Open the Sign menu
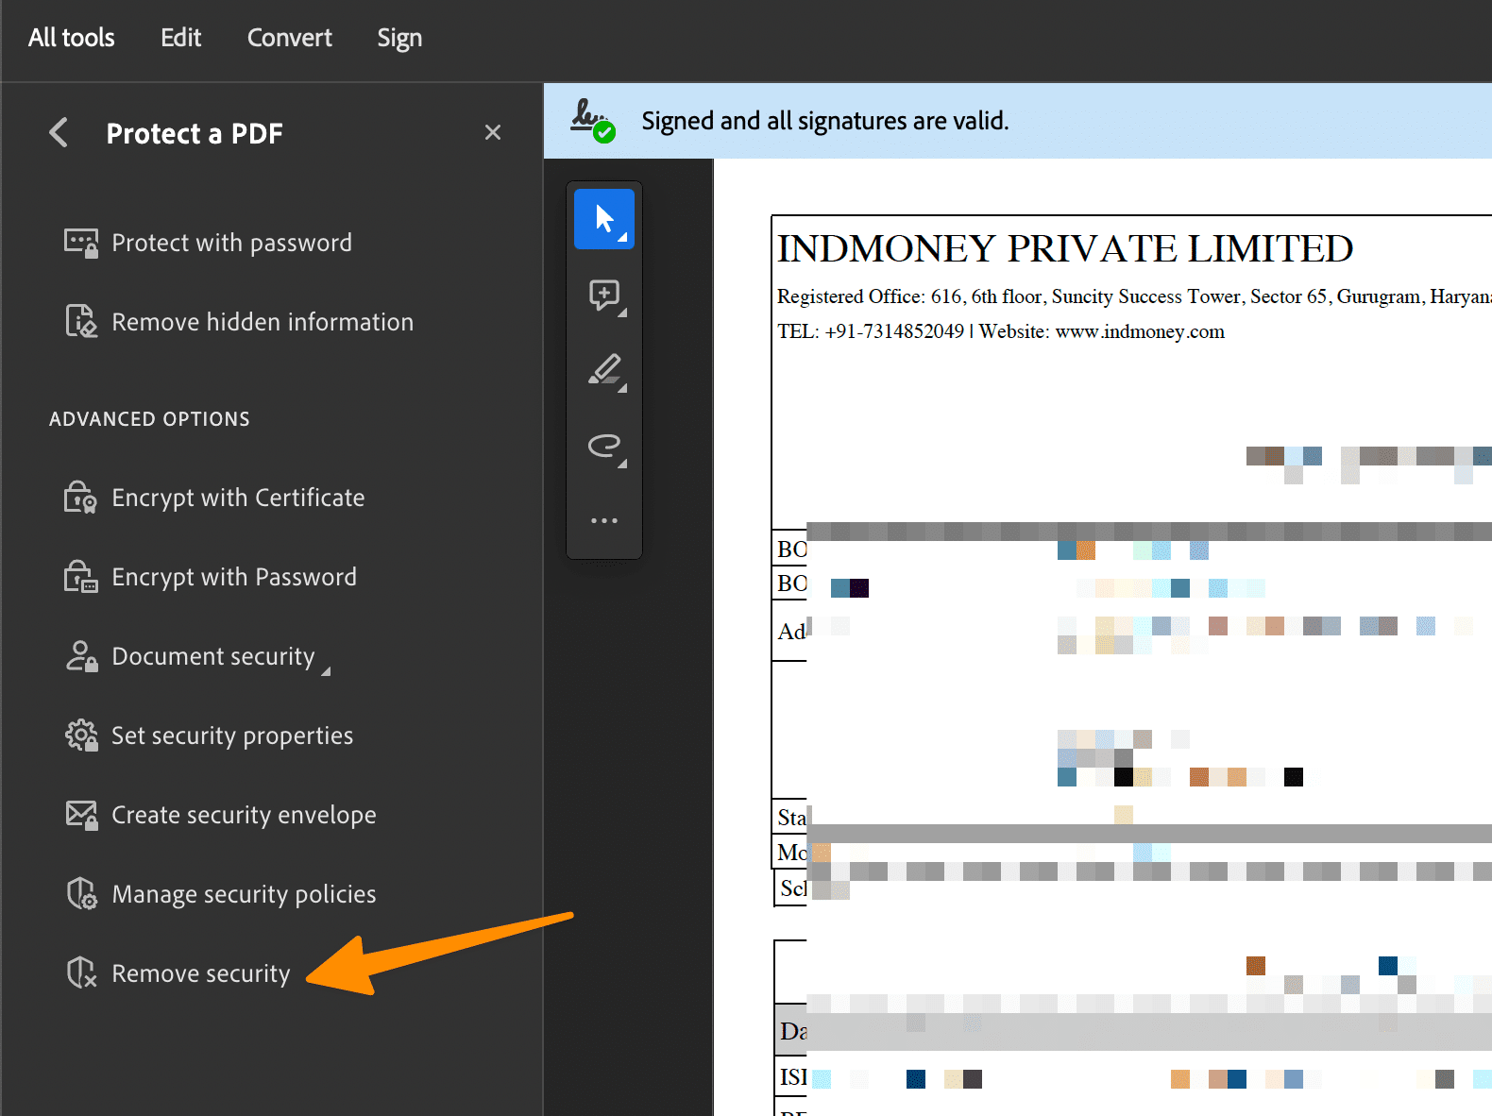This screenshot has width=1492, height=1116. tap(399, 38)
